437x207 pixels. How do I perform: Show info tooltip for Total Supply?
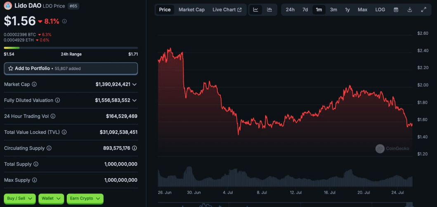tap(36, 164)
